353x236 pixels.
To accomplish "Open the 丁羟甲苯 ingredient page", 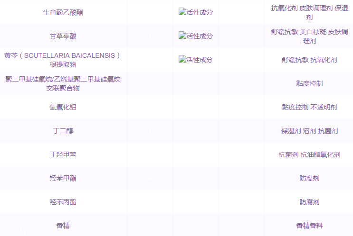I will 63,154.
